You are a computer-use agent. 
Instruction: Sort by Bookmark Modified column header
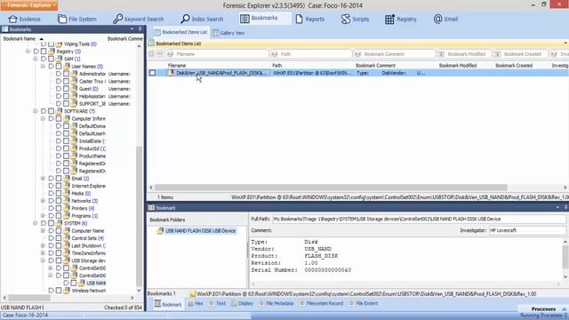click(x=458, y=65)
